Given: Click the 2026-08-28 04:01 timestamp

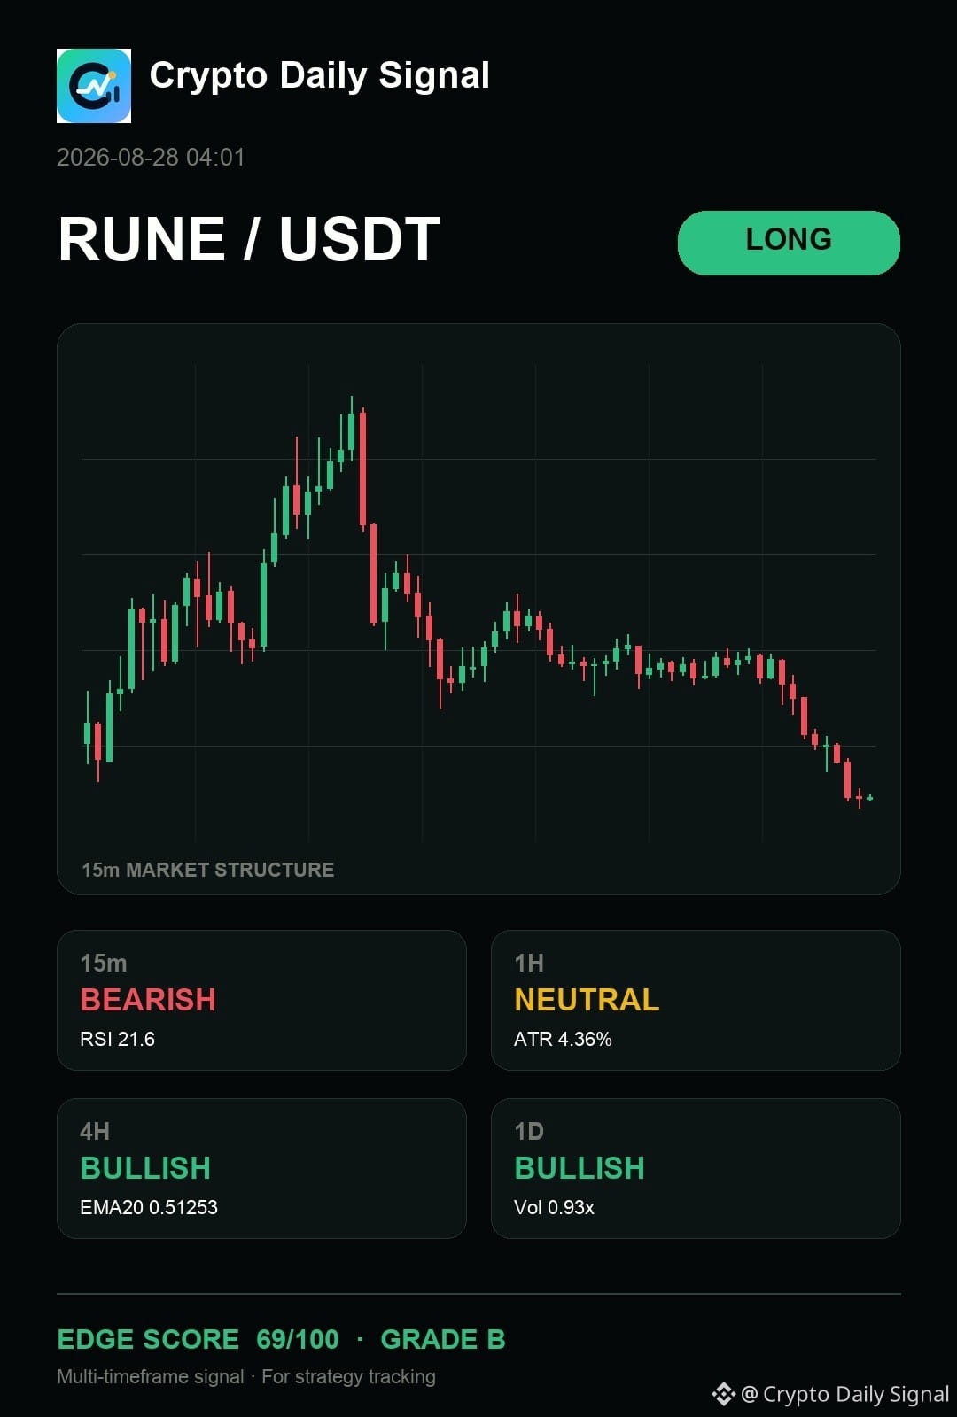Looking at the screenshot, I should (x=151, y=158).
